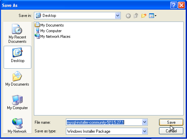Expand the Save as type dropdown
This screenshot has height=139, width=187.
[x=144, y=131]
